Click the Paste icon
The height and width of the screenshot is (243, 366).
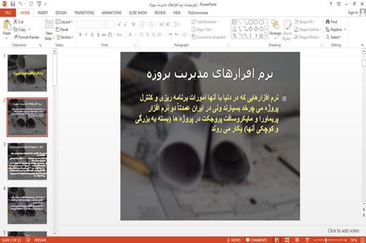point(7,25)
